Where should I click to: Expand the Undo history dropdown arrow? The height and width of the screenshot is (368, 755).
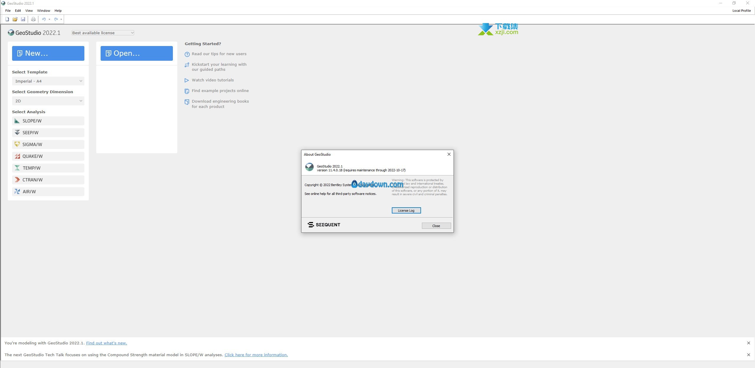(49, 19)
